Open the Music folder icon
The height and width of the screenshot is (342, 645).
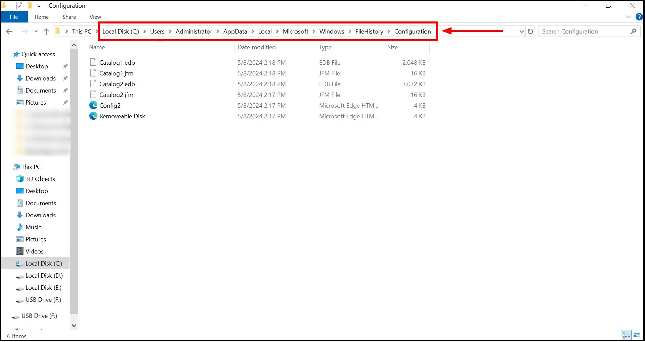(x=20, y=227)
